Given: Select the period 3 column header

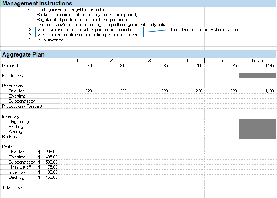Looking at the screenshot, I should point(150,60).
